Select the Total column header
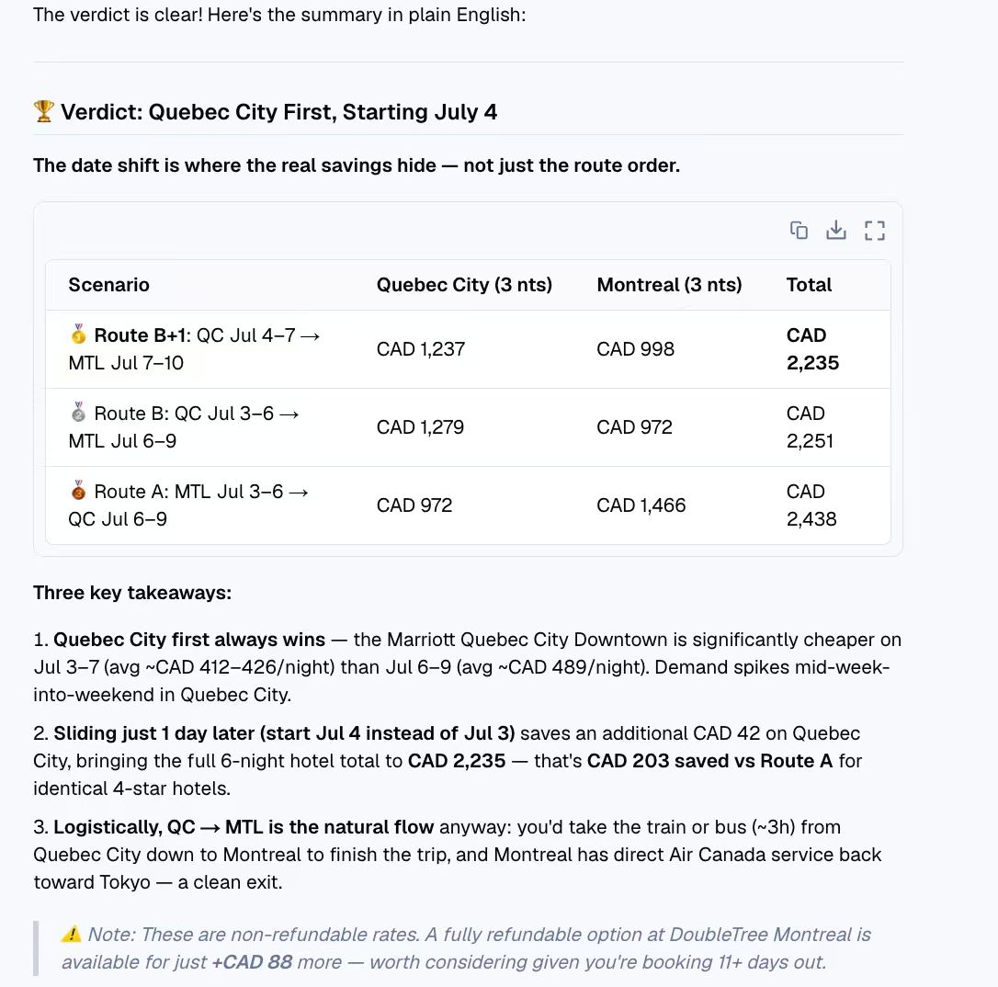Image resolution: width=998 pixels, height=987 pixels. [x=809, y=285]
